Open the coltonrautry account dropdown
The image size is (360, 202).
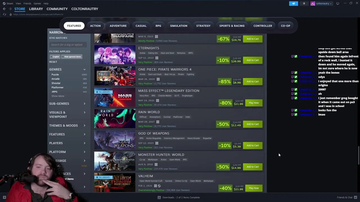[x=324, y=3]
